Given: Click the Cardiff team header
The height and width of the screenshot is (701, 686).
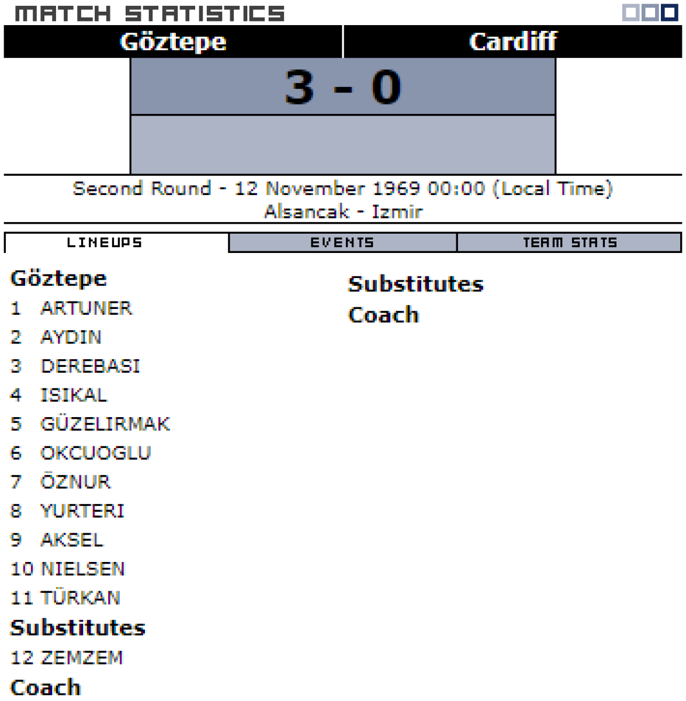Looking at the screenshot, I should [512, 41].
